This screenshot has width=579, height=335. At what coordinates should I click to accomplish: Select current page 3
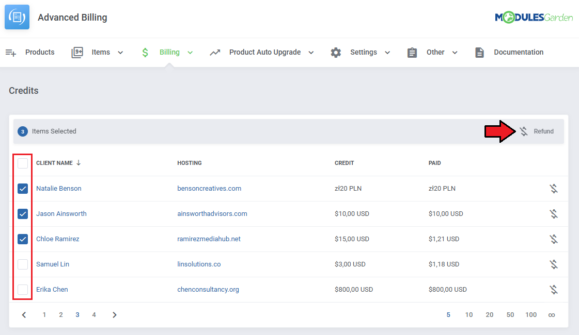tap(77, 315)
